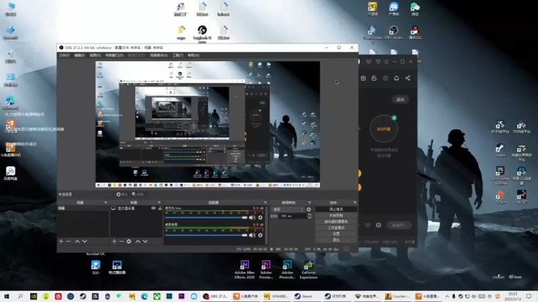538x302 pixels.
Task: Open the 渐变 transition type dropdown
Action: pyautogui.click(x=289, y=209)
